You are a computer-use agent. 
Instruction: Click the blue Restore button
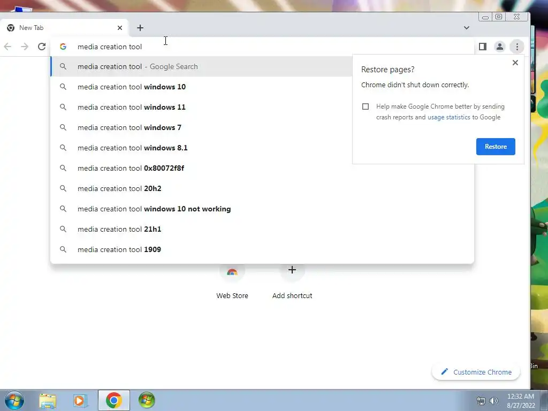[x=496, y=147]
